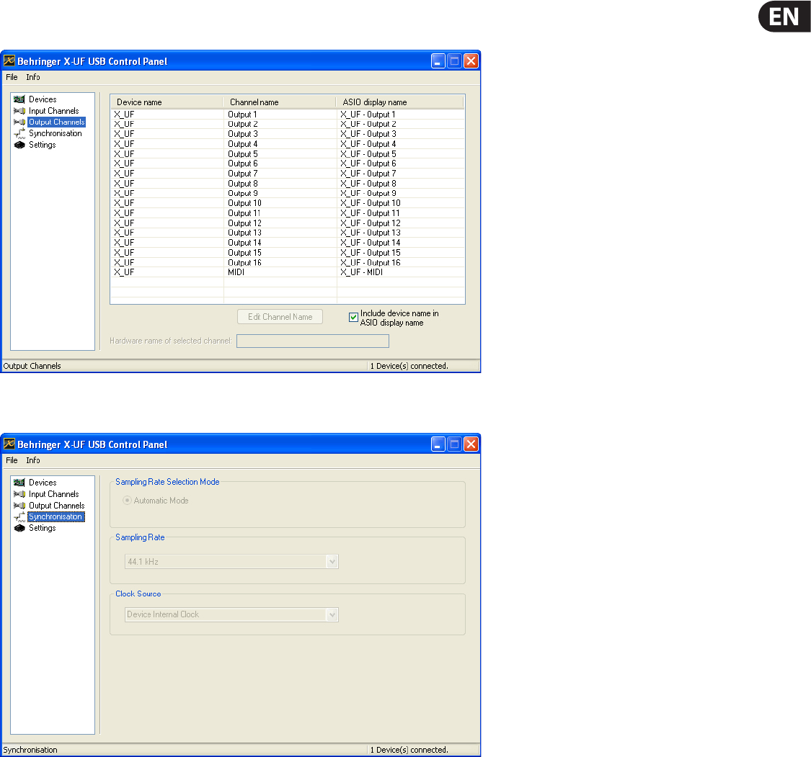The width and height of the screenshot is (811, 757).
Task: Select Devices in top window tree
Action: 43,99
